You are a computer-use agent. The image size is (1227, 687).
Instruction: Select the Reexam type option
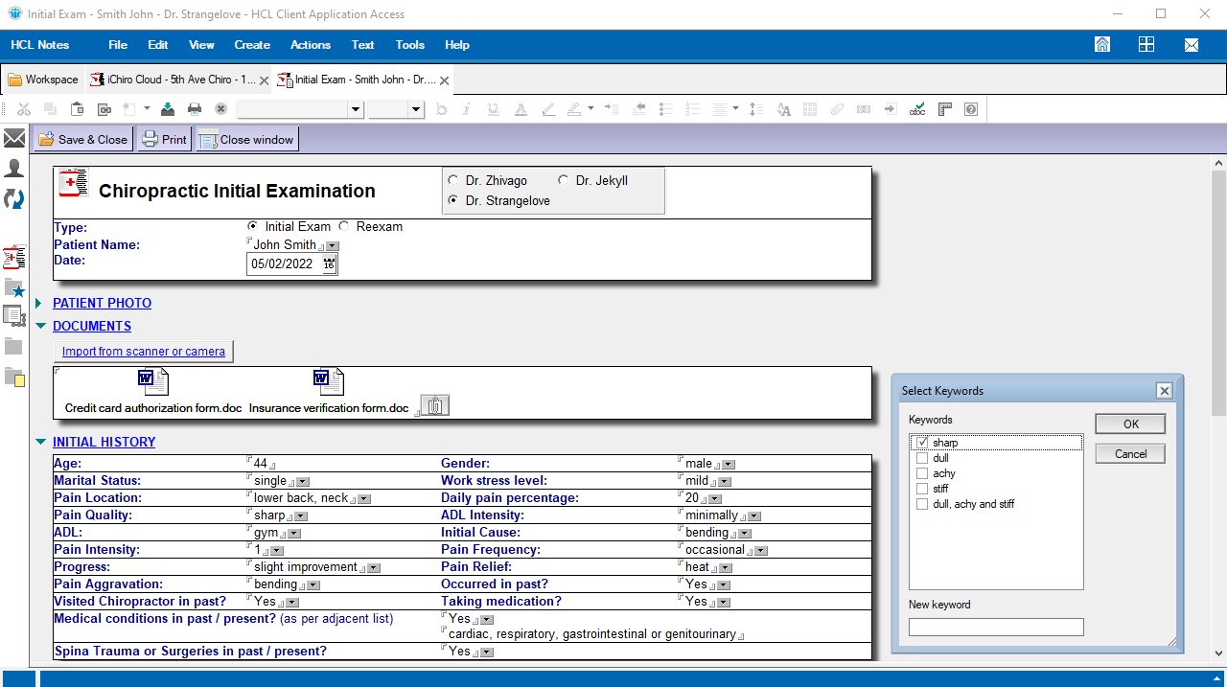pyautogui.click(x=344, y=227)
